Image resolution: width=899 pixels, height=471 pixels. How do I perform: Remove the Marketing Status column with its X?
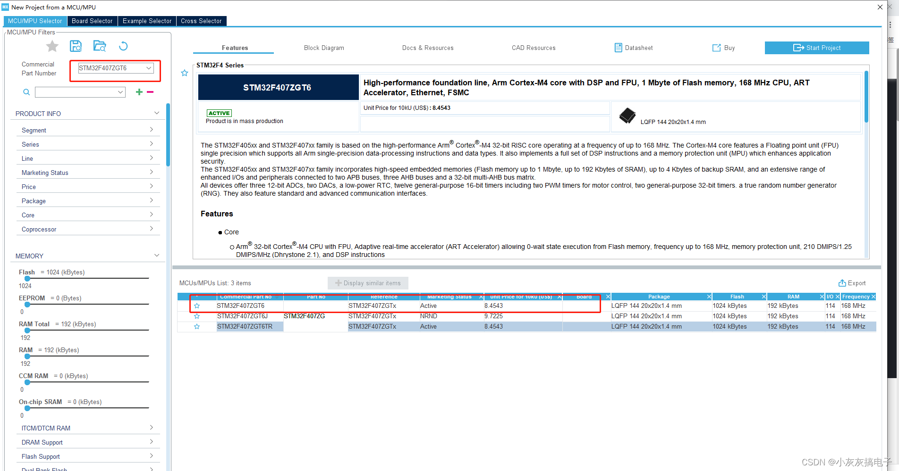tap(481, 297)
